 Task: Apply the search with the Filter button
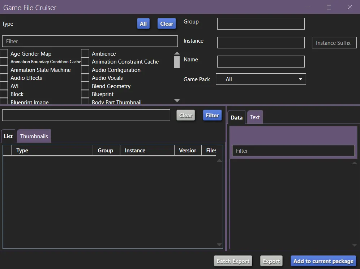pos(212,115)
